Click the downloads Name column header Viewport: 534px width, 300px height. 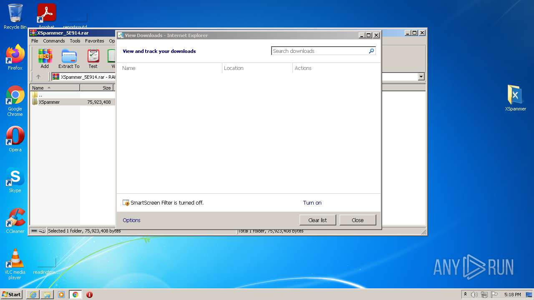pyautogui.click(x=170, y=68)
